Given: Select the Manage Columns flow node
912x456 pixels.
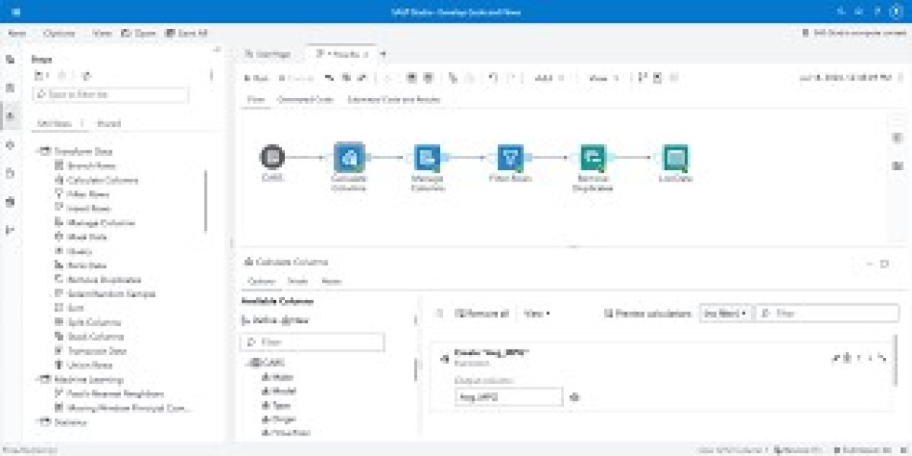Looking at the screenshot, I should click(x=428, y=158).
